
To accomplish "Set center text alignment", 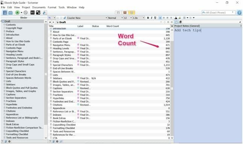I will pyautogui.click(x=164, y=18).
